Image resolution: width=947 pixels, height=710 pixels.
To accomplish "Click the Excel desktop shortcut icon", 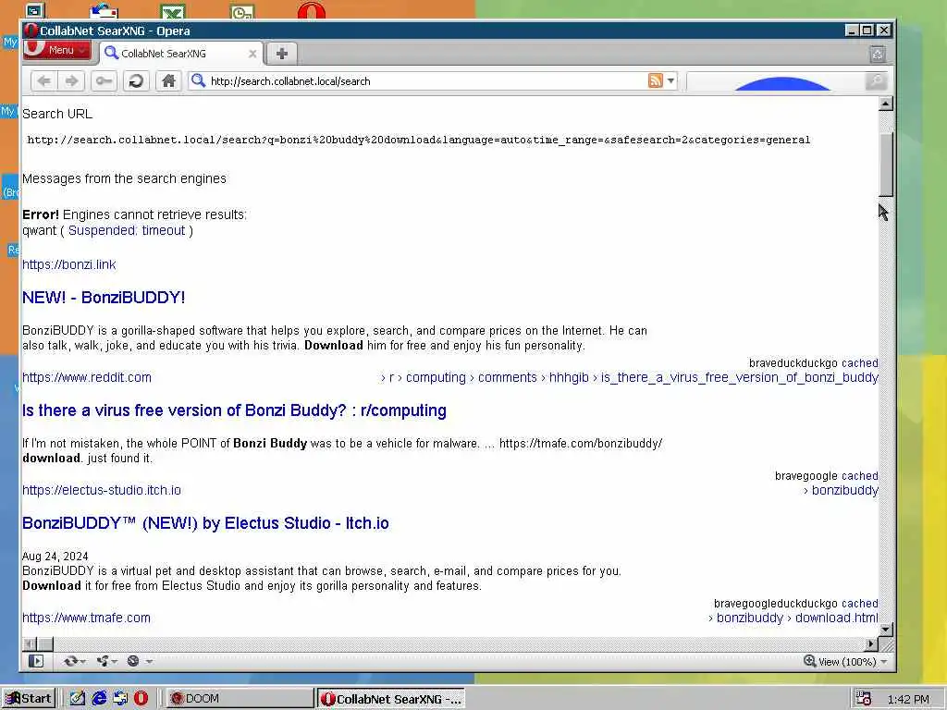I will pos(173,11).
